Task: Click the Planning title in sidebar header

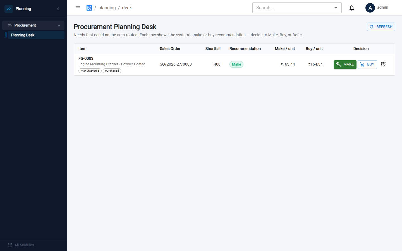Action: pos(23,9)
